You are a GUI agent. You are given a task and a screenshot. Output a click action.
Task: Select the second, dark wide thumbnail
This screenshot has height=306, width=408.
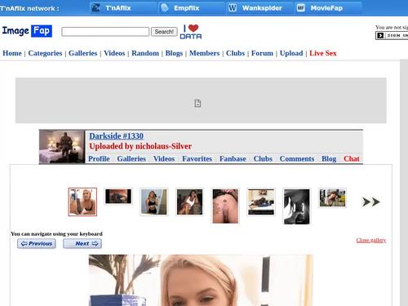coord(118,197)
